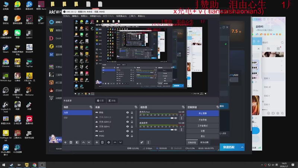The image size is (298, 168).
Task: Show hidden system tray icons chevron
Action: 262,165
